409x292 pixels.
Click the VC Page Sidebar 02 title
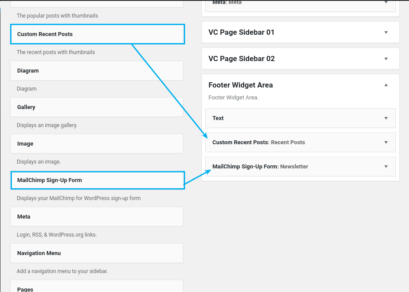(x=242, y=59)
